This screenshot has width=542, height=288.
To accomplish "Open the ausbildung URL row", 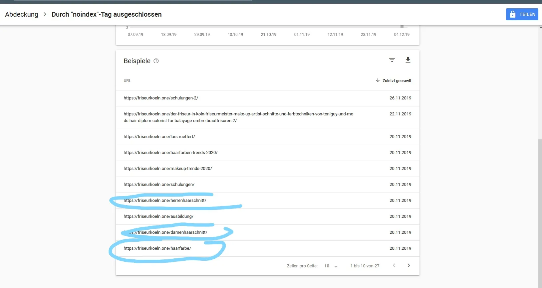I will [x=267, y=216].
